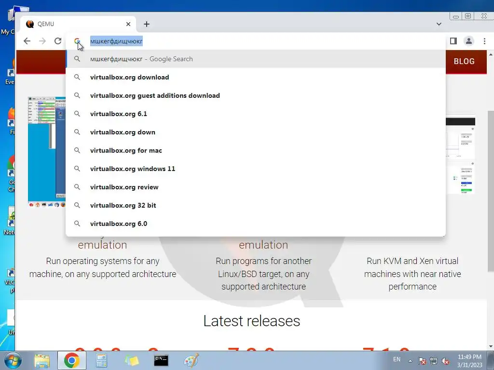Image resolution: width=494 pixels, height=370 pixels.
Task: Open Paint from the taskbar
Action: pyautogui.click(x=191, y=360)
